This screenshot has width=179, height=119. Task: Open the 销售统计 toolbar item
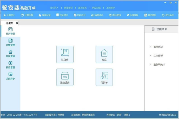click(x=97, y=15)
